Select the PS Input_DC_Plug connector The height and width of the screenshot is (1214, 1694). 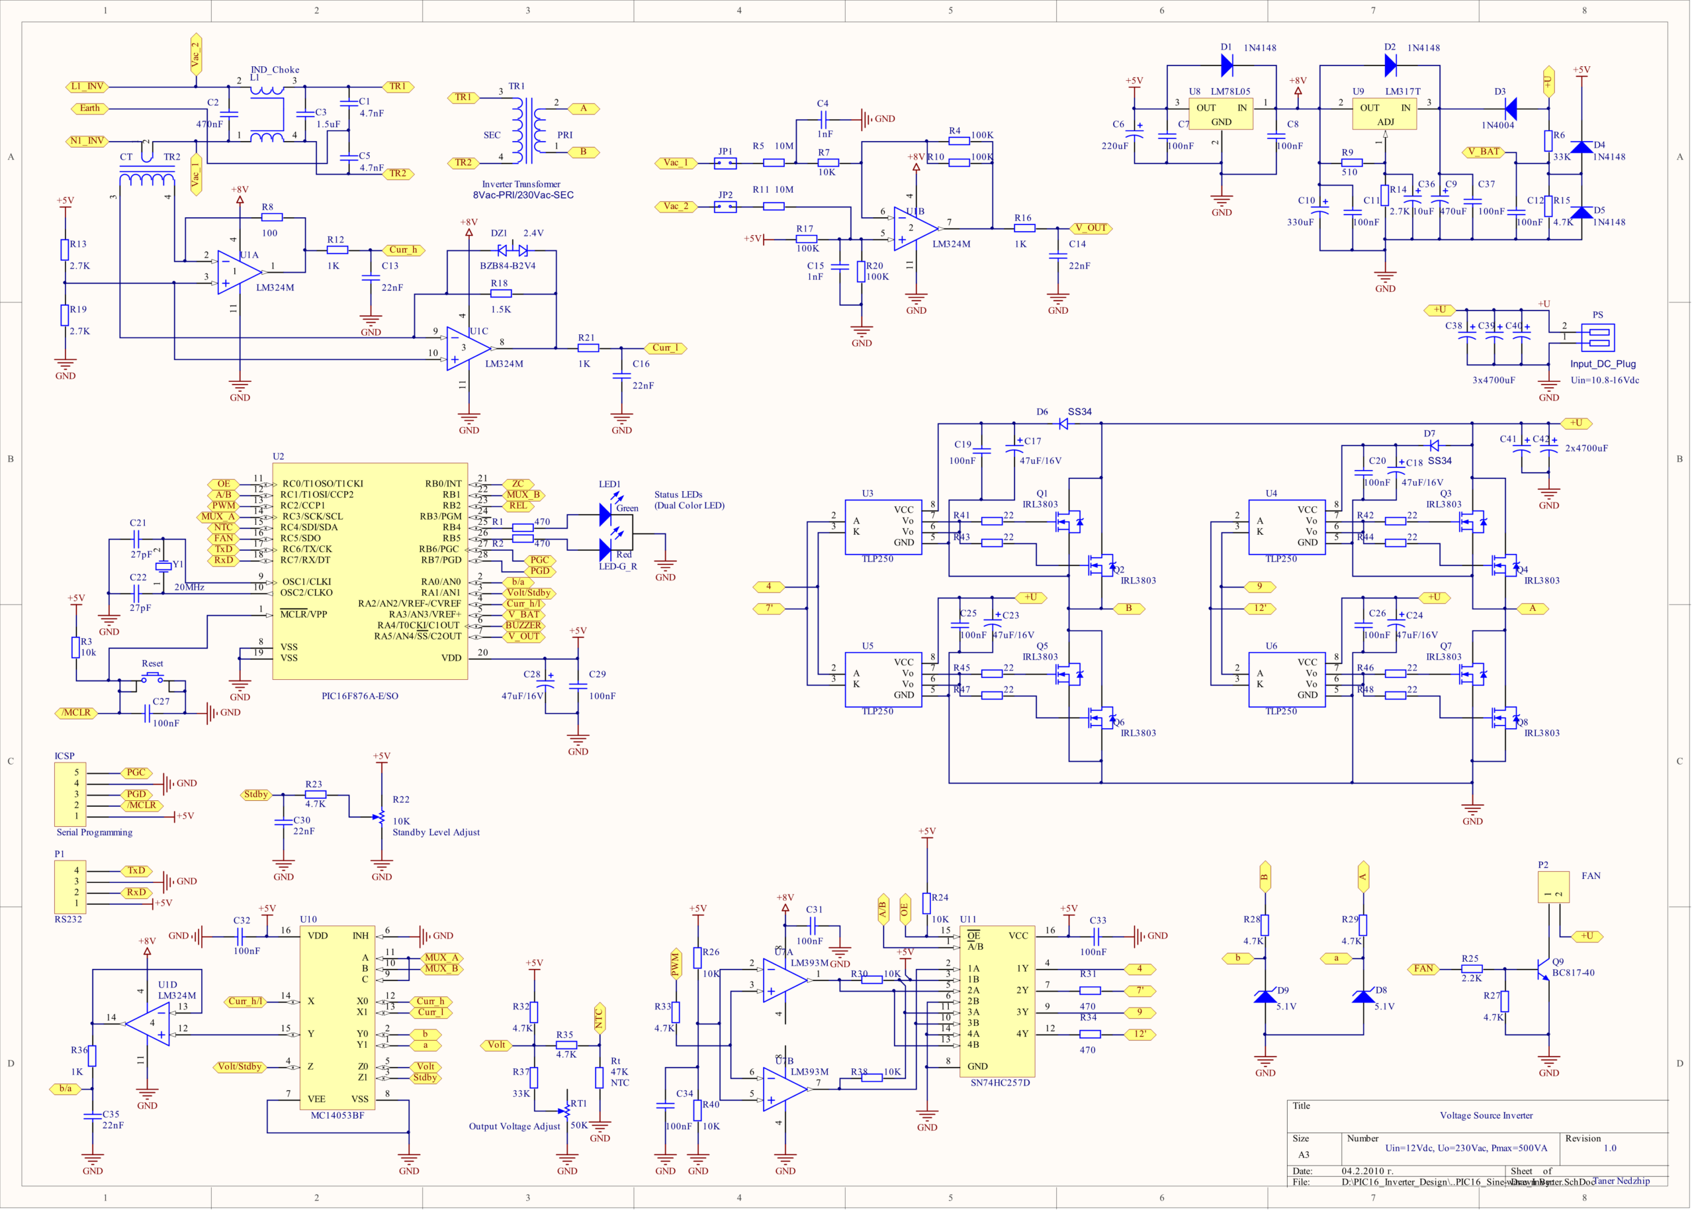click(x=1597, y=338)
